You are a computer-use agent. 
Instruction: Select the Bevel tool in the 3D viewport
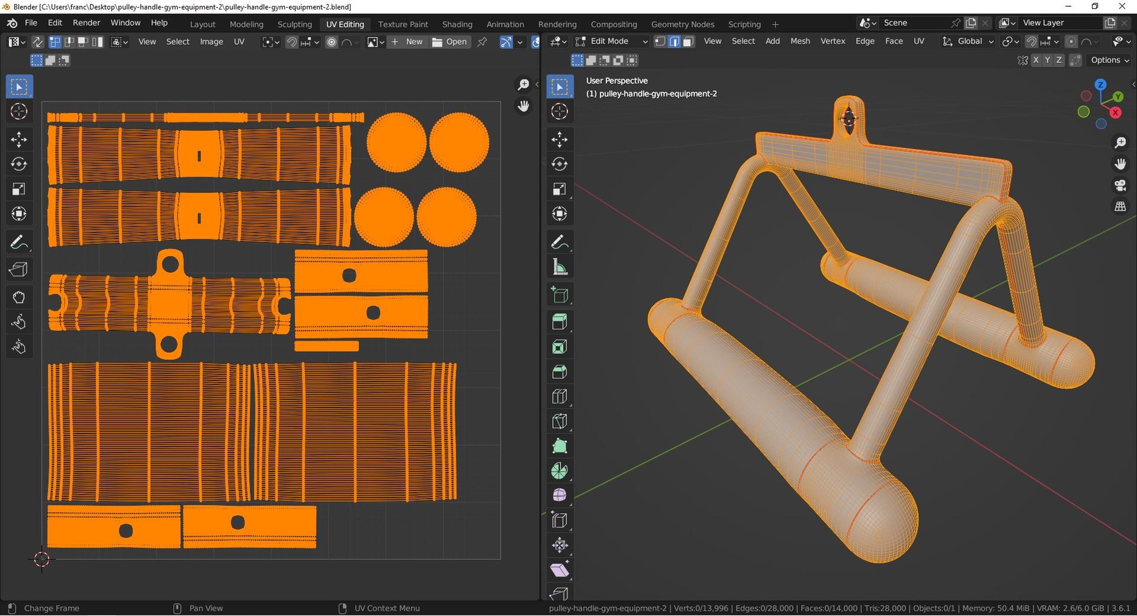click(560, 372)
